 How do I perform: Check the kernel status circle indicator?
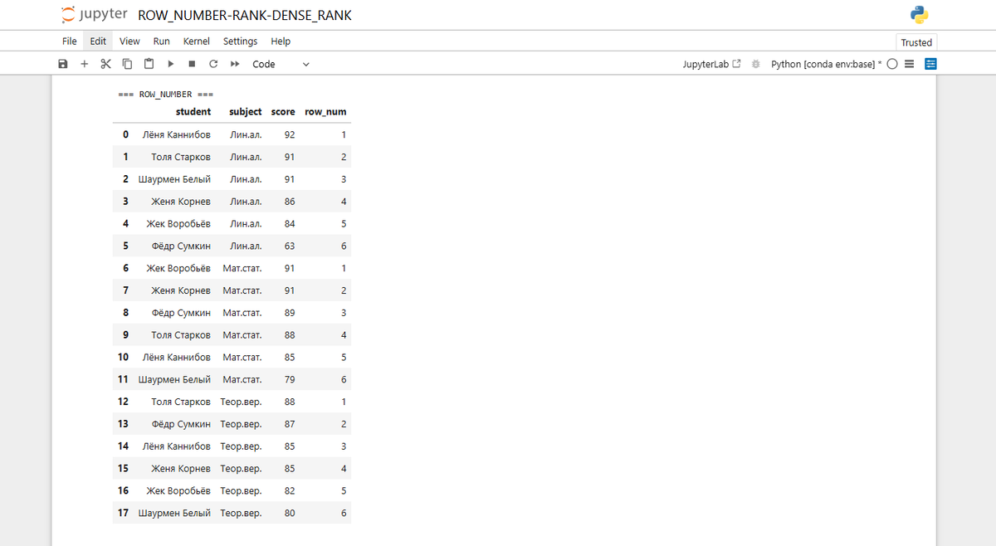click(892, 64)
